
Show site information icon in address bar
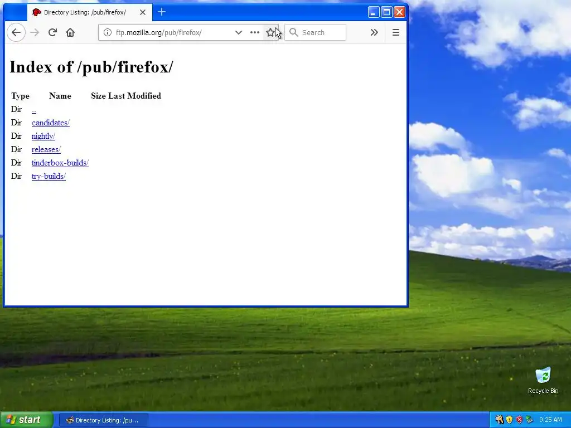click(x=108, y=32)
